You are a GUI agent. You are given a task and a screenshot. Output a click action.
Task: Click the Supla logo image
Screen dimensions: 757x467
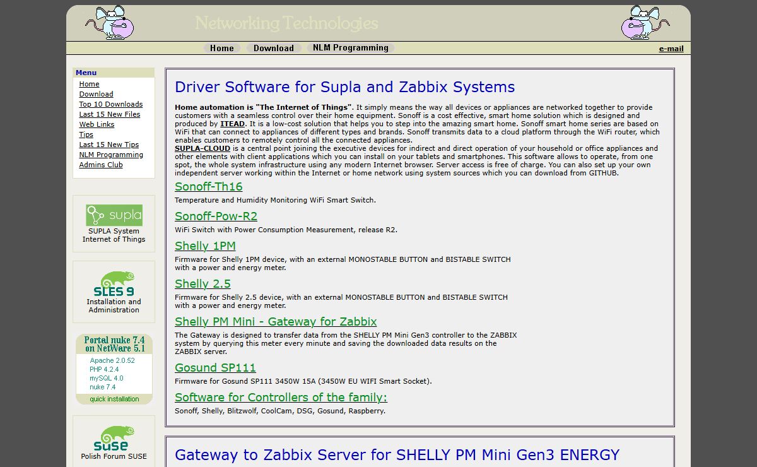114,215
